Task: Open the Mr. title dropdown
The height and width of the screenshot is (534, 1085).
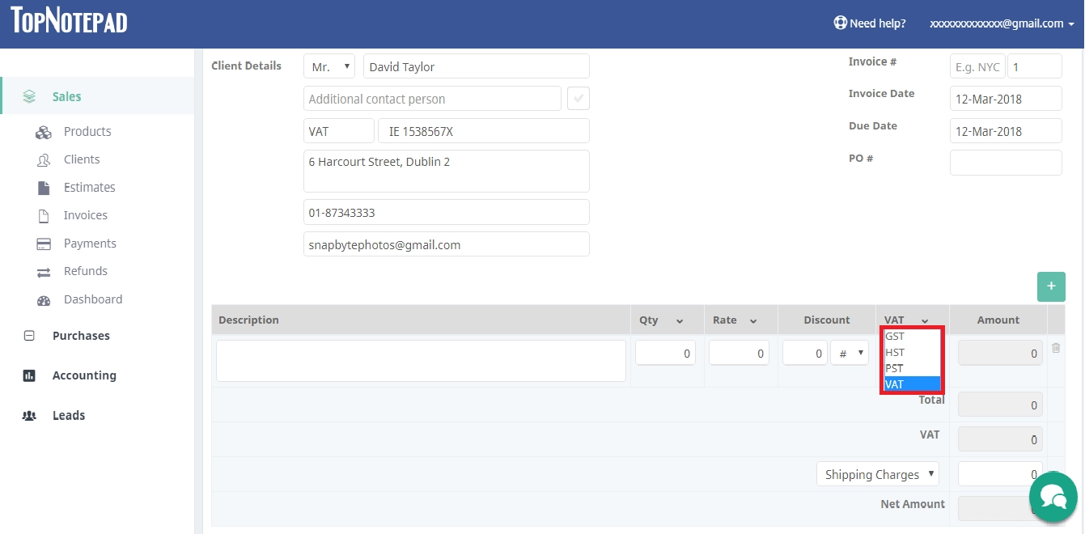Action: (x=328, y=66)
